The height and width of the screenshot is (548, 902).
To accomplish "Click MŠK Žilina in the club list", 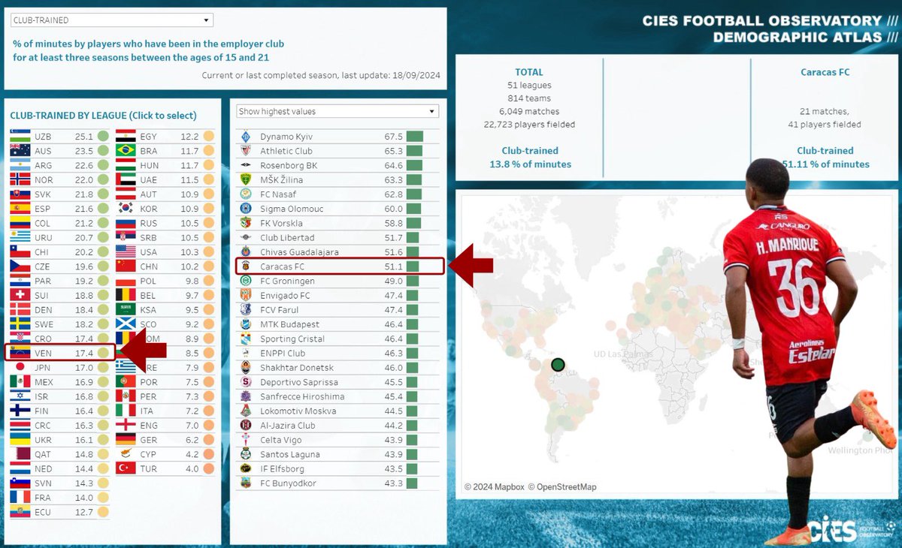I will point(337,180).
